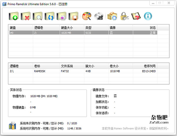Click the create new ramdisk icon
The height and width of the screenshot is (136, 177).
pyautogui.click(x=14, y=16)
